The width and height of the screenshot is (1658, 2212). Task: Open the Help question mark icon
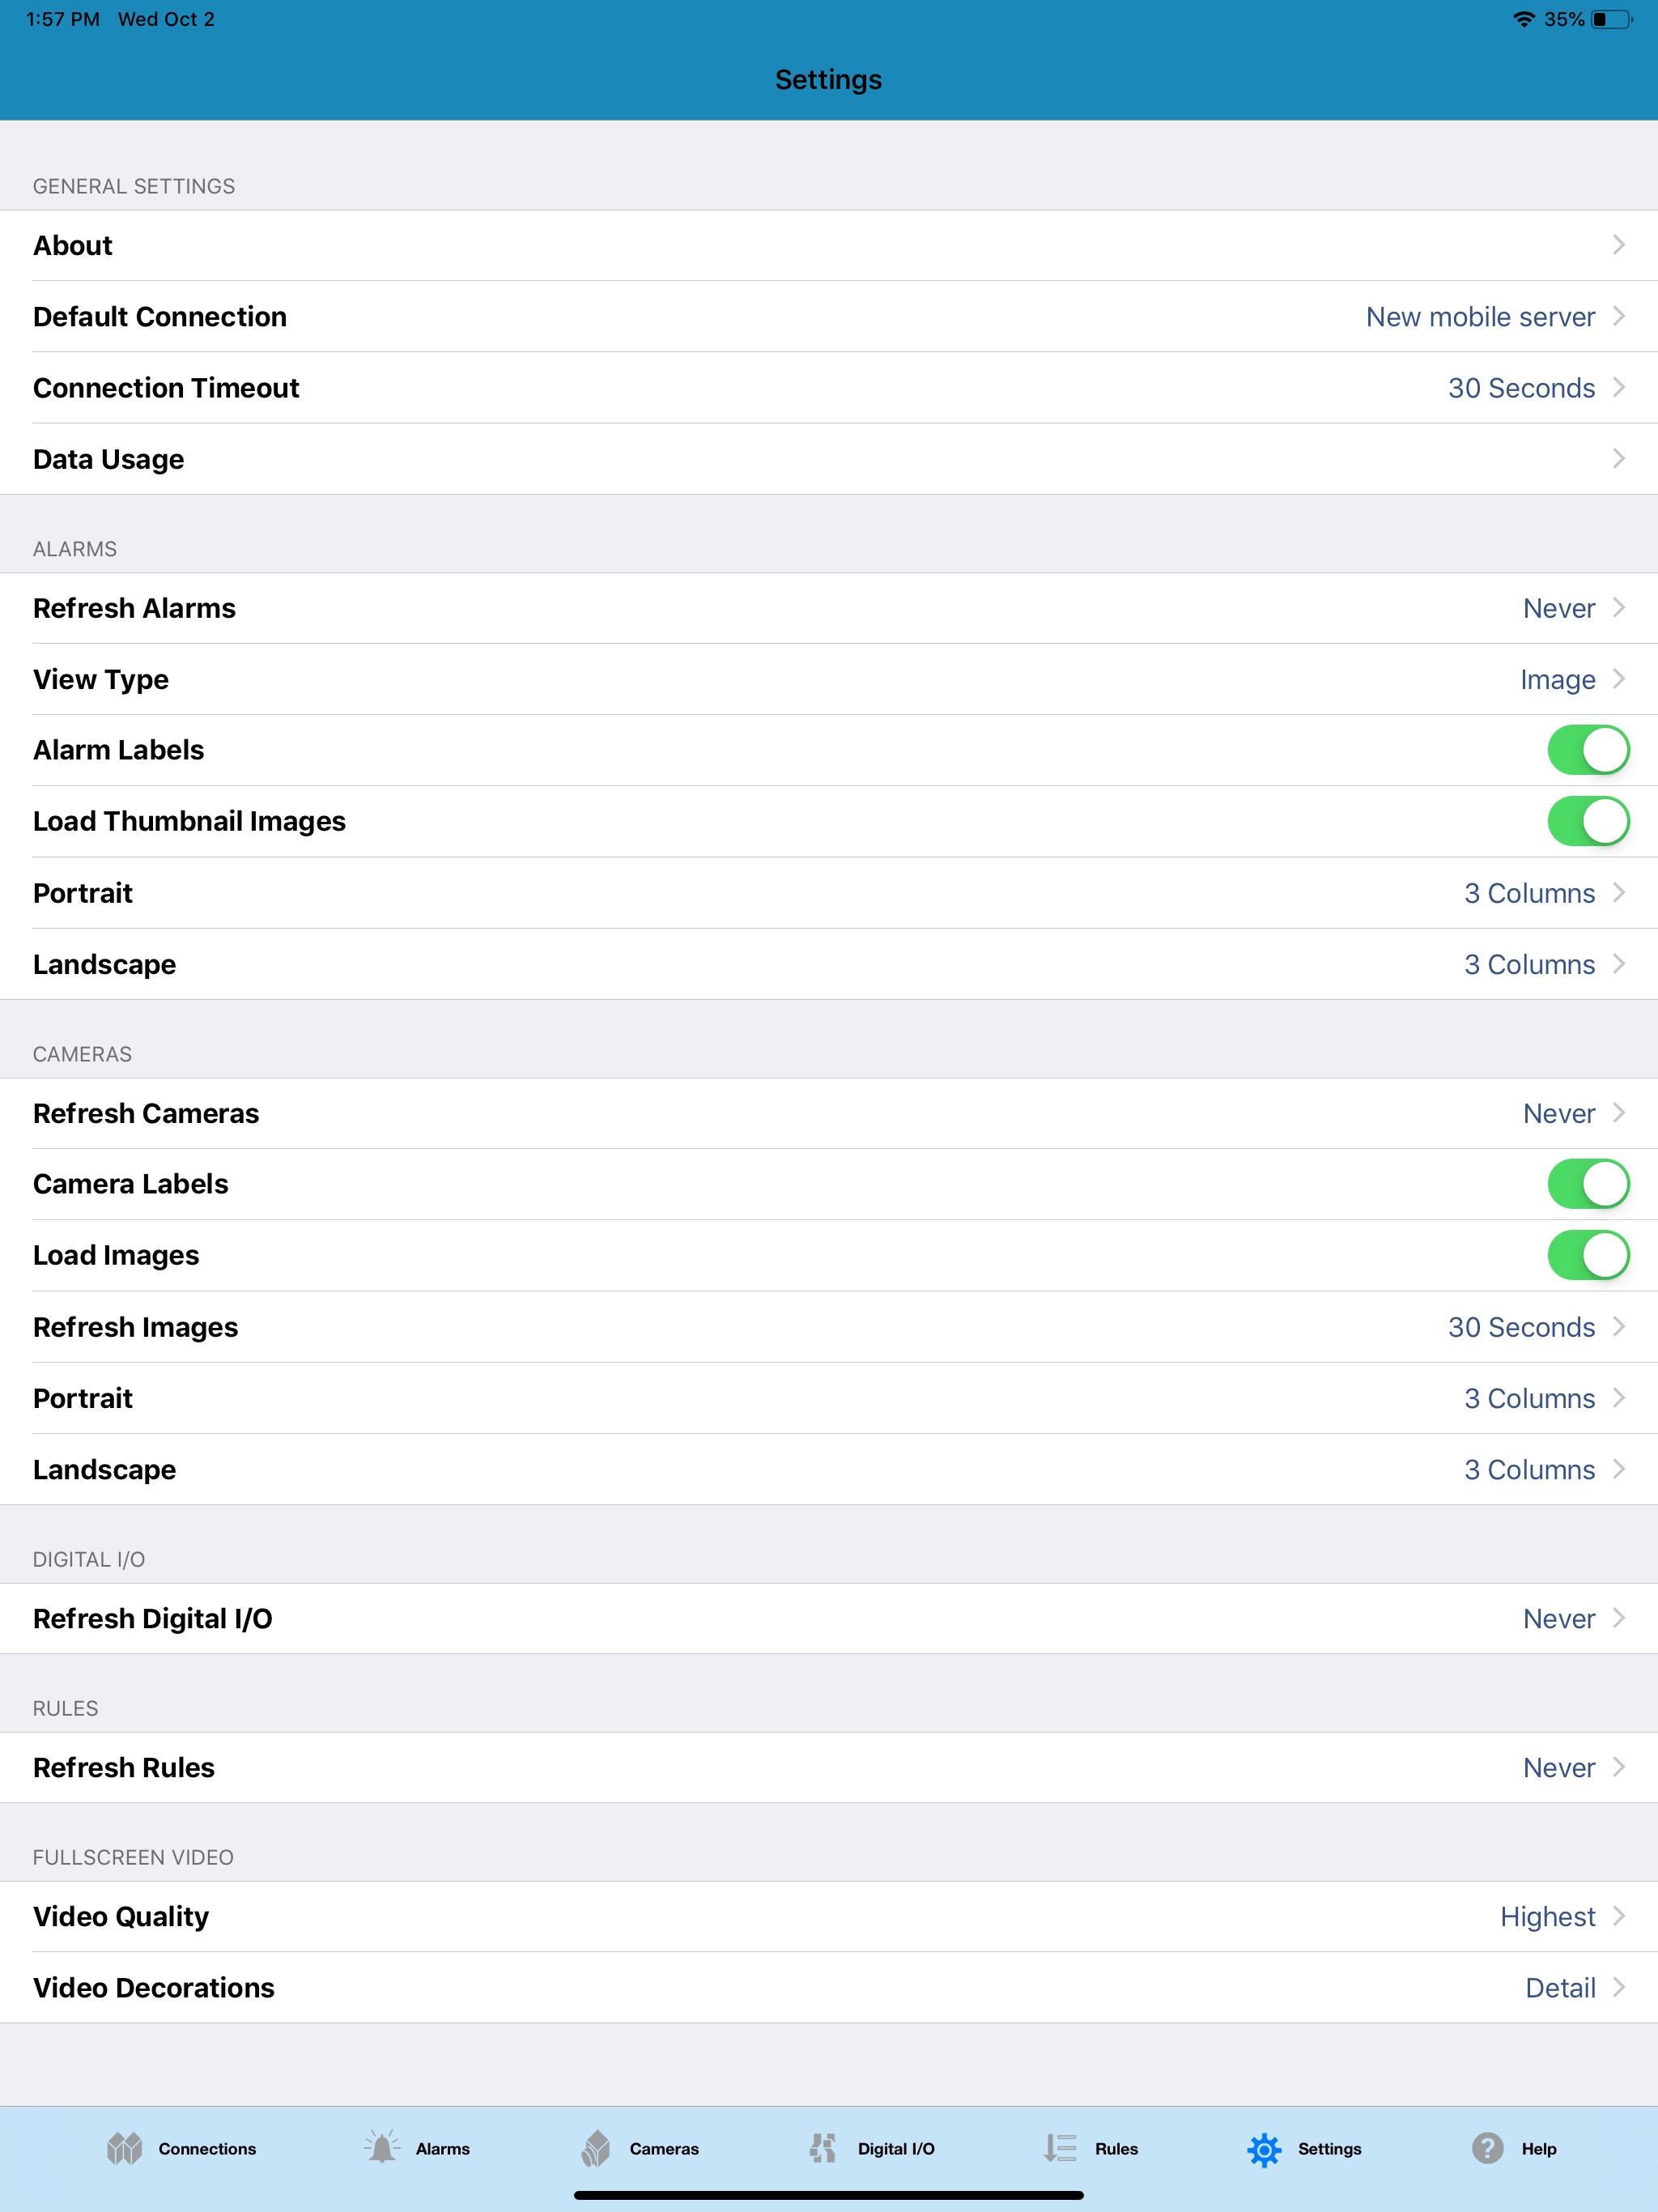tap(1487, 2148)
